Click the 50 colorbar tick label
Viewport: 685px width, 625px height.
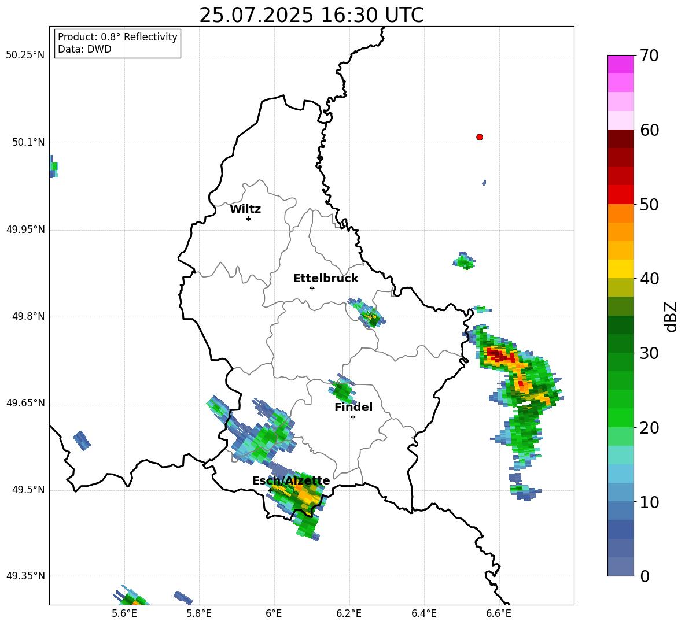pos(649,204)
